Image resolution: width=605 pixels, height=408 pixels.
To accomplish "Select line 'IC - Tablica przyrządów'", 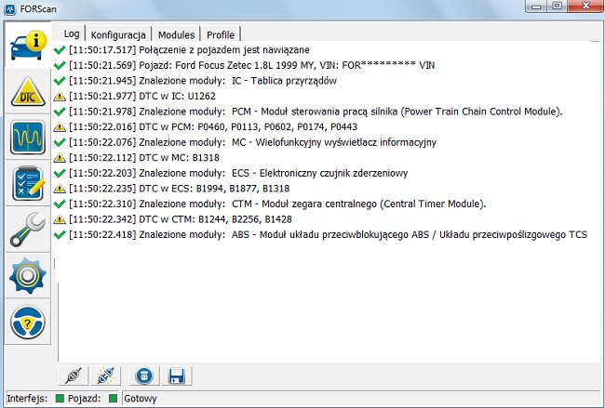I will [x=203, y=81].
